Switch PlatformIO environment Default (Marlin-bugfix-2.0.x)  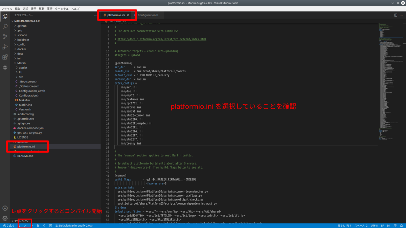73,226
